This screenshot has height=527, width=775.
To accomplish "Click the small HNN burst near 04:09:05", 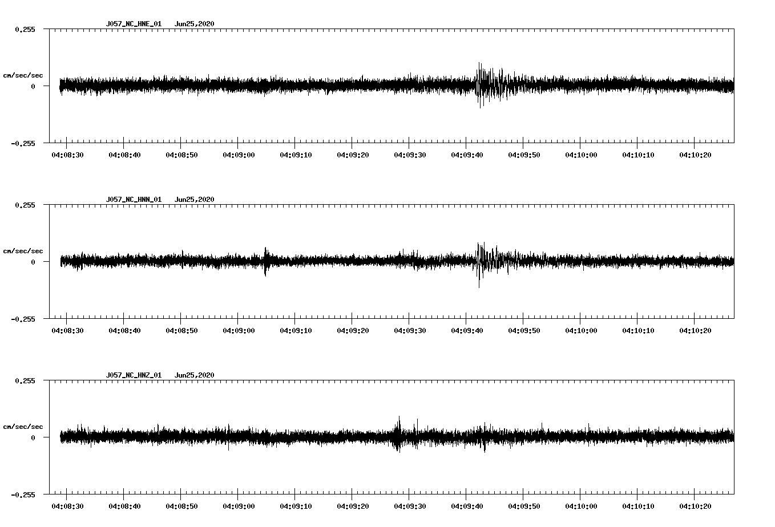I will 265,261.
